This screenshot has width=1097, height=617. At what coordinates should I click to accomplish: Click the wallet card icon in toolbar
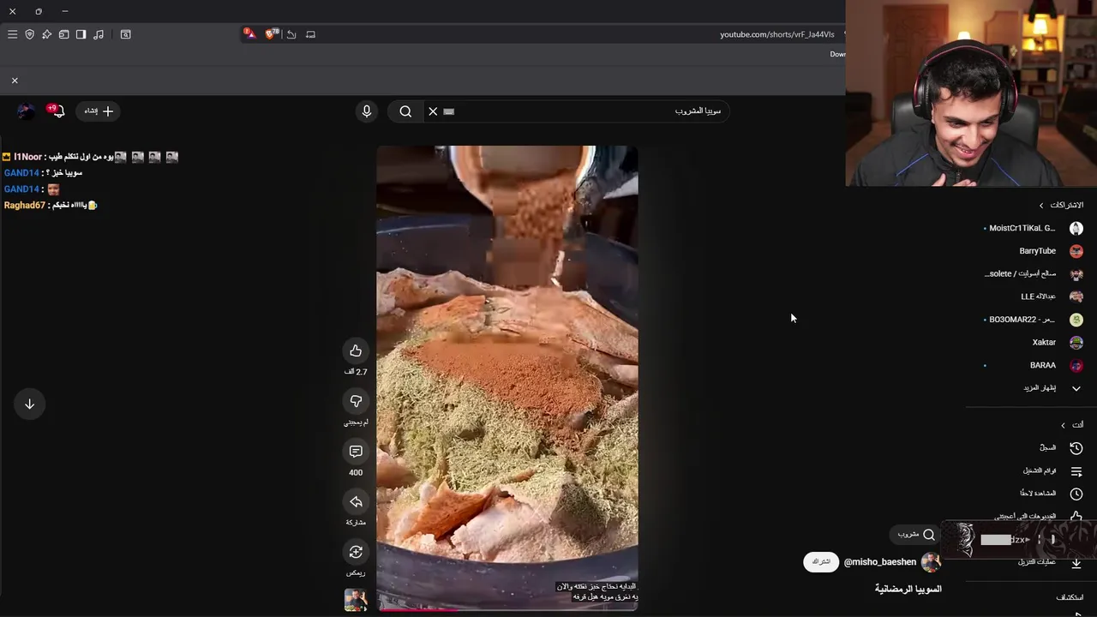(x=64, y=34)
